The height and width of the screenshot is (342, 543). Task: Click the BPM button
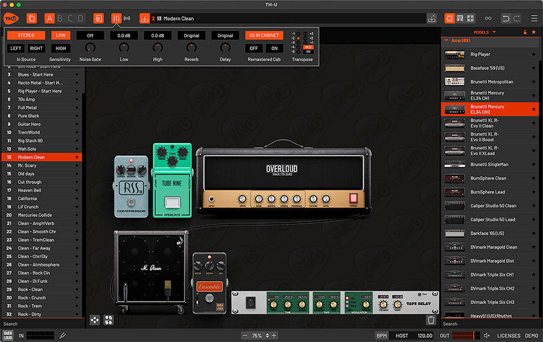[381, 335]
